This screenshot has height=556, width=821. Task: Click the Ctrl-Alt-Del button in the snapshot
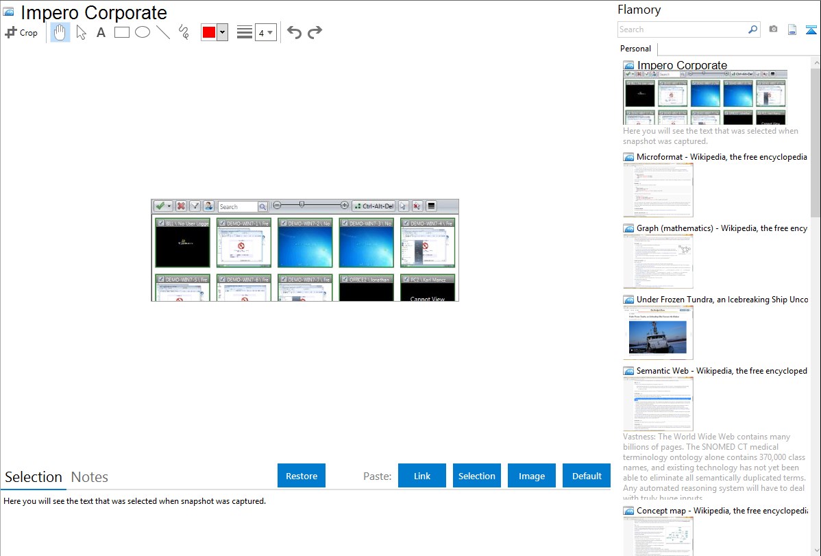374,206
